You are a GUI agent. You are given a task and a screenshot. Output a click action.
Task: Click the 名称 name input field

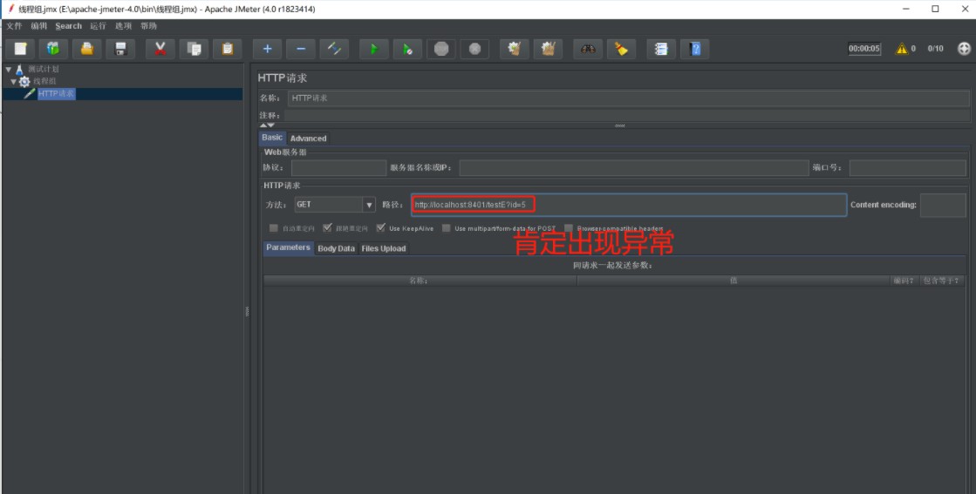[628, 98]
